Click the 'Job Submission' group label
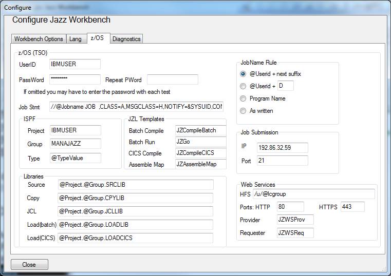 [259, 132]
